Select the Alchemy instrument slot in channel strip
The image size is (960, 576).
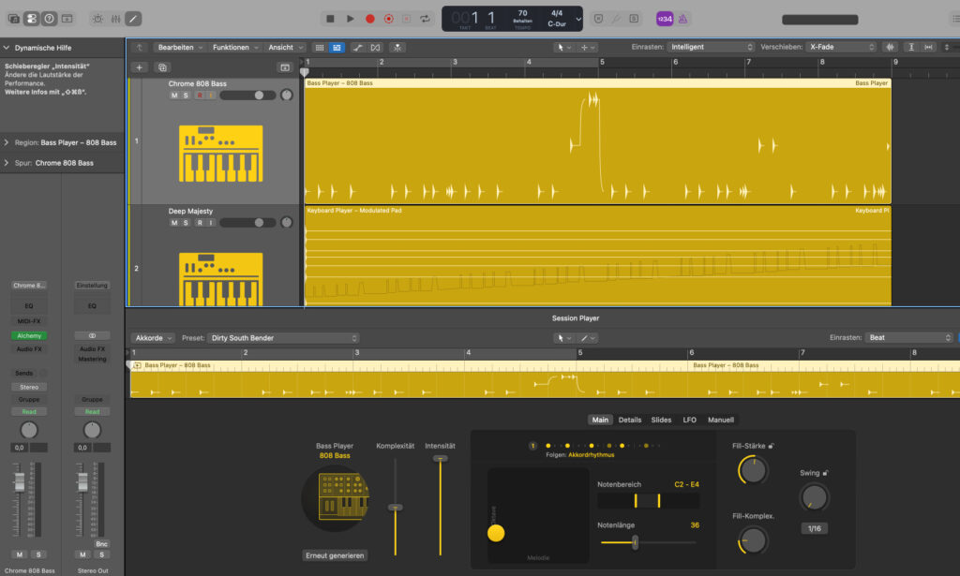(28, 334)
